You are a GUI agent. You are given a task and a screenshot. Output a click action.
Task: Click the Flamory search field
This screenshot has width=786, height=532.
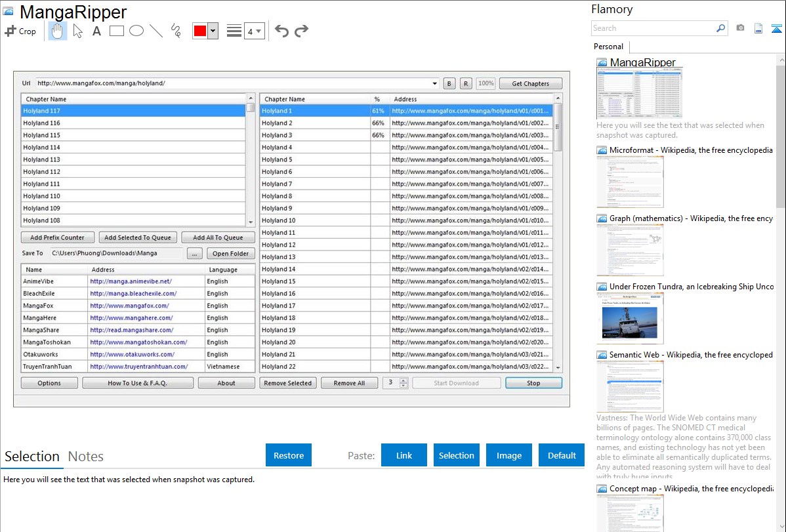[653, 28]
